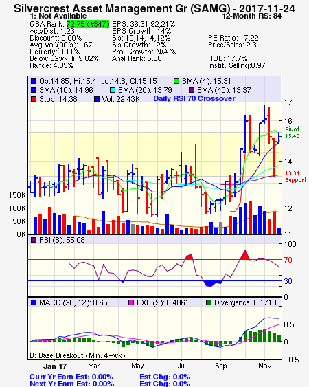Viewport: 309px width, 387px height.
Task: Click the 'Stop: 14.38' legend text
Action: pyautogui.click(x=58, y=99)
